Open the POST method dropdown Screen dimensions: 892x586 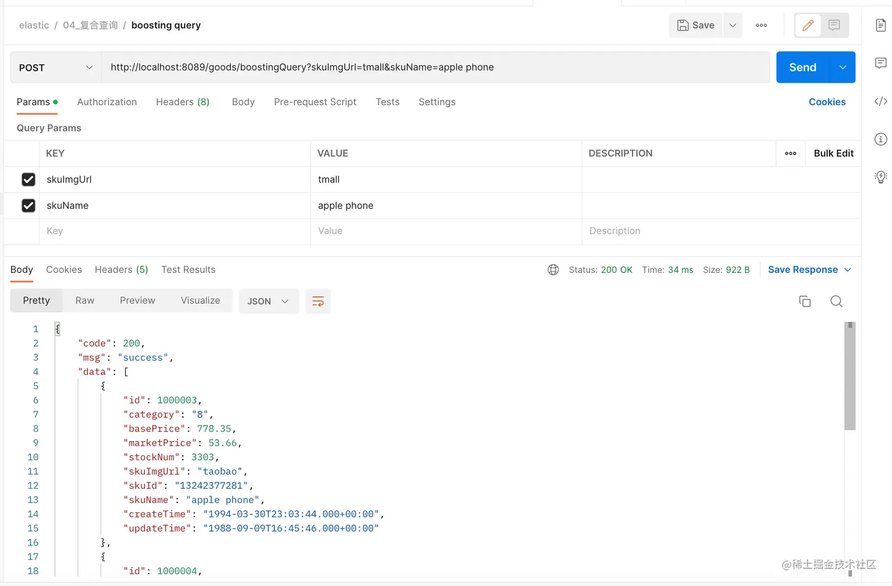point(55,68)
